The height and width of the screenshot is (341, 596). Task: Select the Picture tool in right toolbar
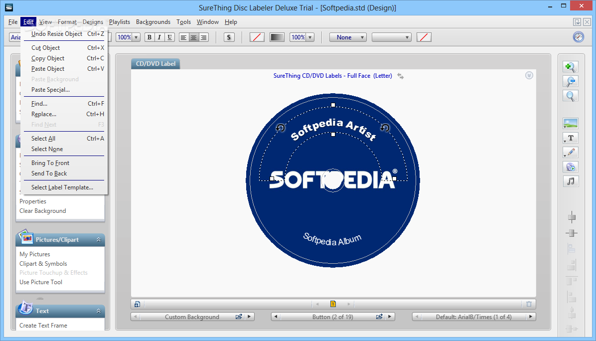tap(571, 123)
